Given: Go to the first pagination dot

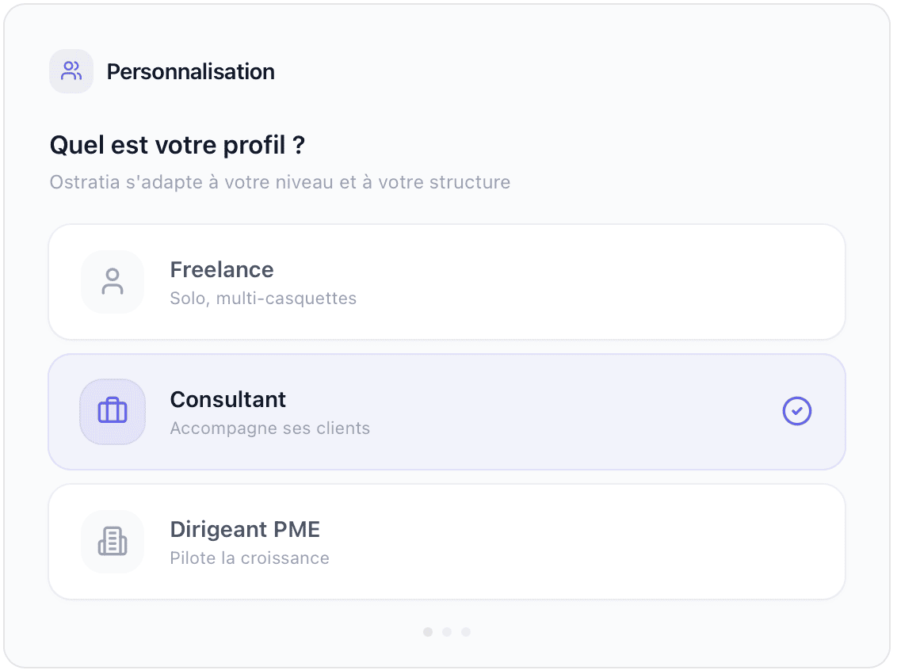Looking at the screenshot, I should pyautogui.click(x=428, y=632).
